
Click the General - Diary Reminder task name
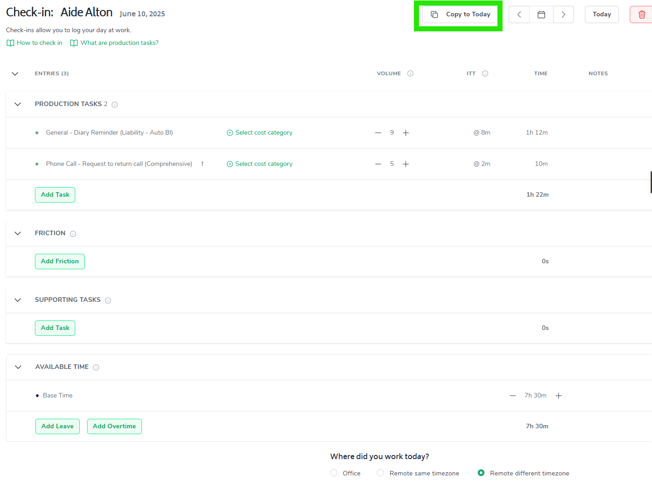(109, 133)
